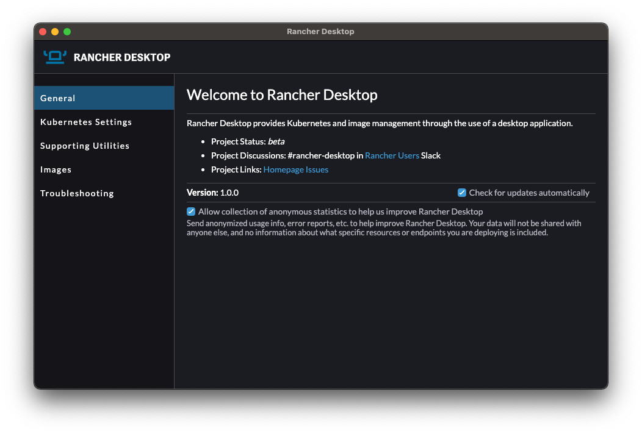Click the anonymized usage info description paragraph
This screenshot has height=434, width=642.
(x=383, y=228)
